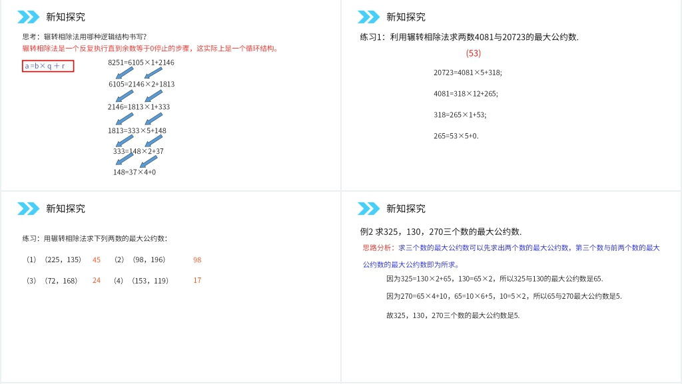This screenshot has height=384, width=682.
Task: Click the heading 例2 求325, 130, 270
Action: pyautogui.click(x=441, y=232)
